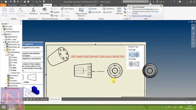Click Redo in quick access toolbar
The height and width of the screenshot is (110, 196).
tap(21, 2)
